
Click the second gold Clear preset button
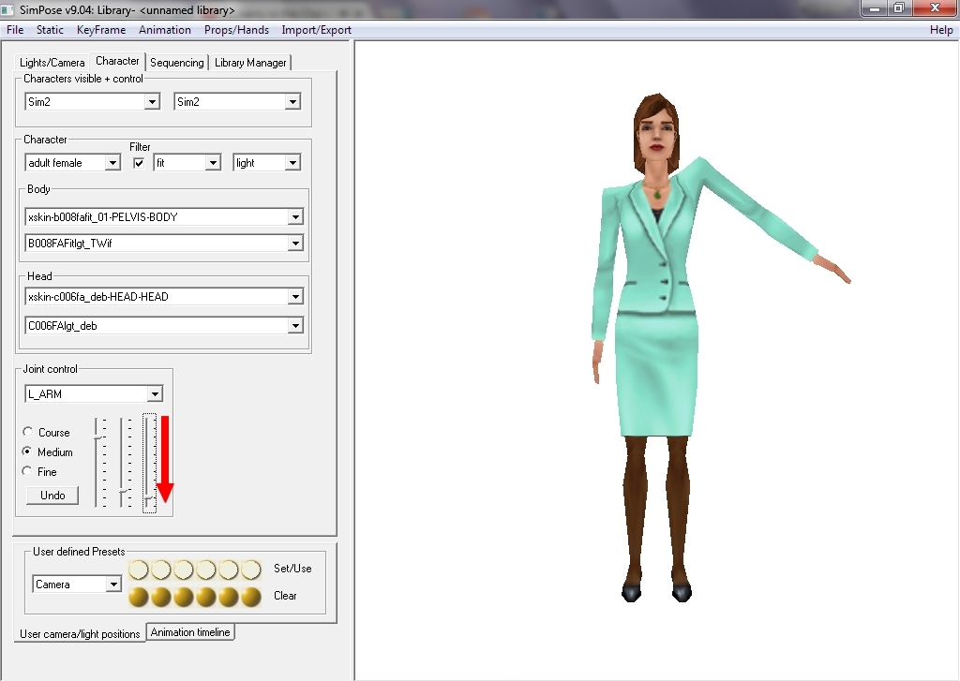(161, 597)
